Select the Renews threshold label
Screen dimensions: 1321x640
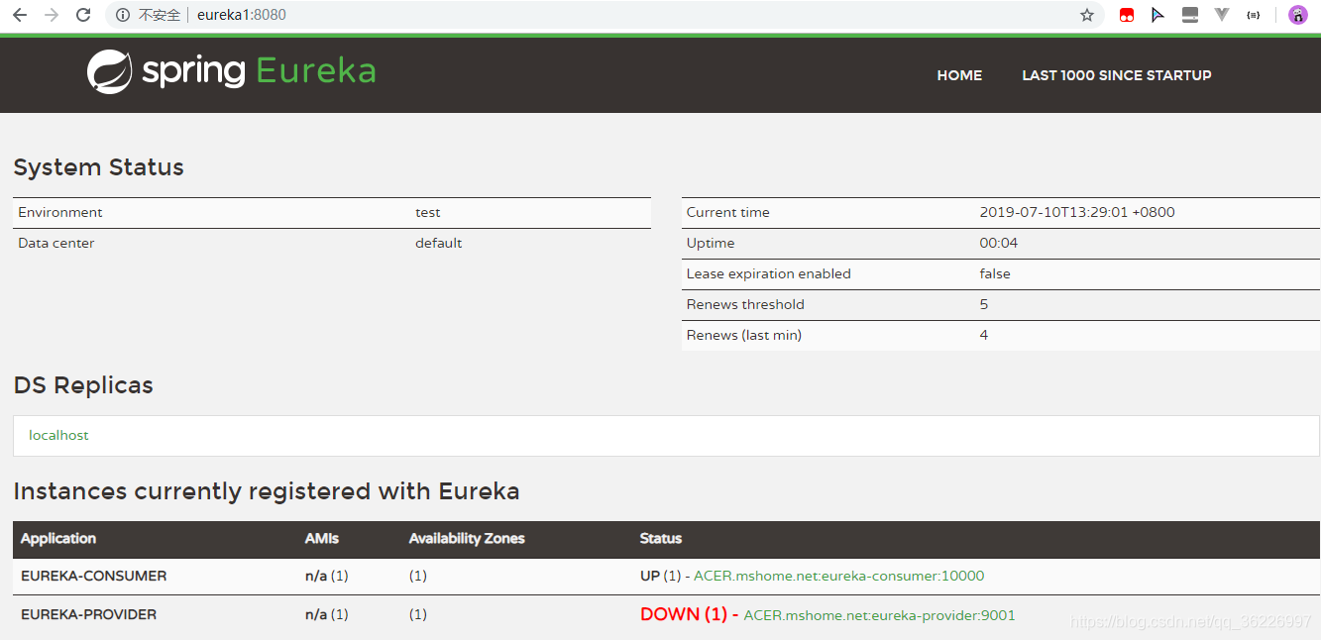pos(745,304)
